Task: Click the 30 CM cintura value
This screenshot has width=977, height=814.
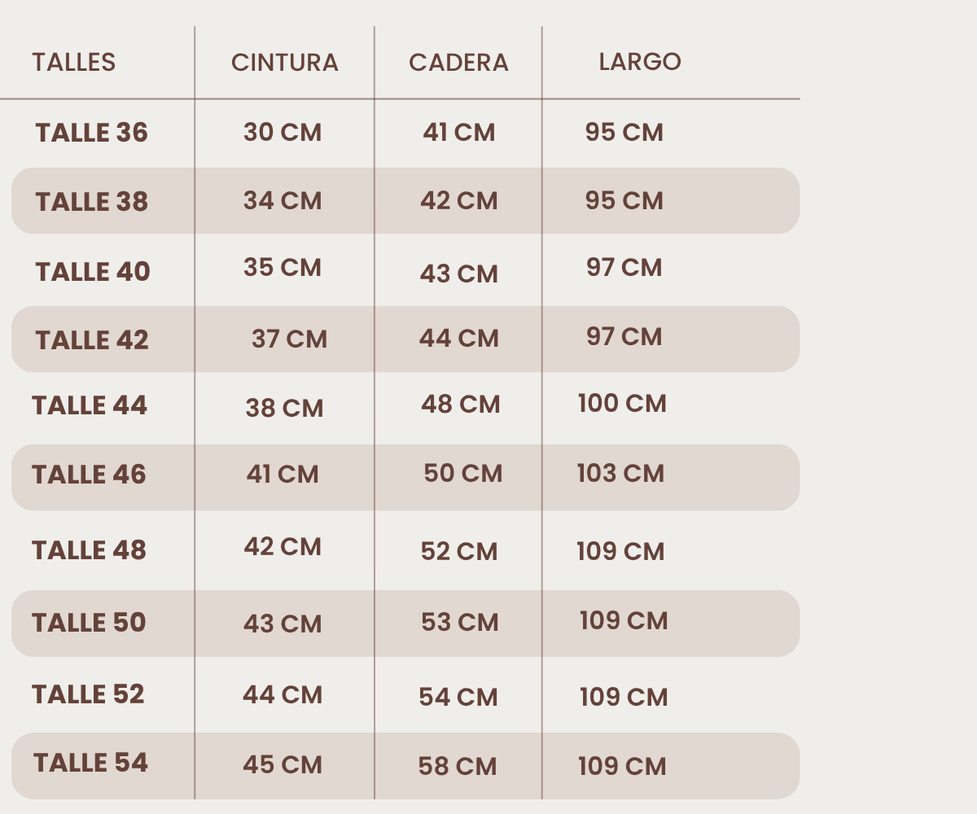Action: (x=283, y=133)
